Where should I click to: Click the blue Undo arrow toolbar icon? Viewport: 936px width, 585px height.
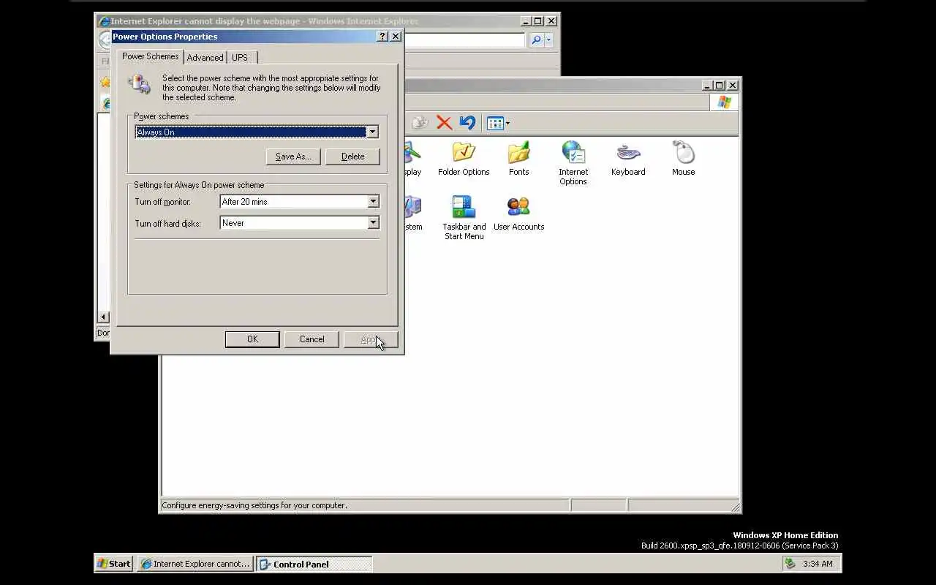tap(467, 123)
